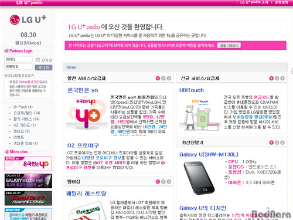Screen dimensions: 293x220
Task: Select page 1 dot in 멤버십 panel
Action: (158, 182)
